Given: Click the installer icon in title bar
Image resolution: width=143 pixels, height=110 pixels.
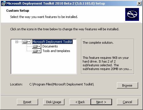Looking at the screenshot, I should (x=3, y=3).
